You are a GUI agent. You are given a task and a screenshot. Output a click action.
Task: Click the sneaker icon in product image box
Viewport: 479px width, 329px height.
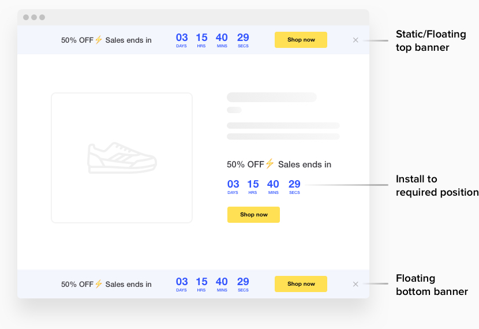click(122, 158)
